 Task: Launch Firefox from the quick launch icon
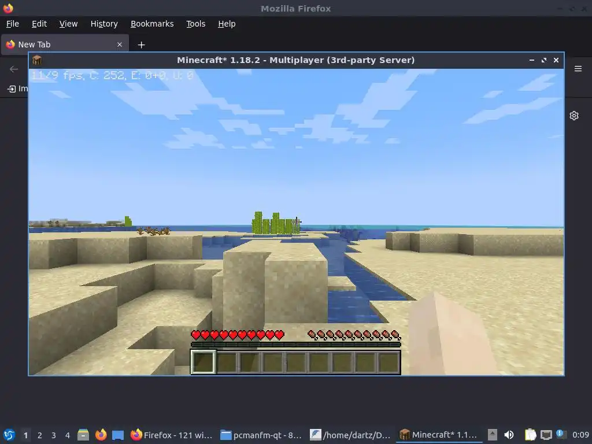click(101, 435)
